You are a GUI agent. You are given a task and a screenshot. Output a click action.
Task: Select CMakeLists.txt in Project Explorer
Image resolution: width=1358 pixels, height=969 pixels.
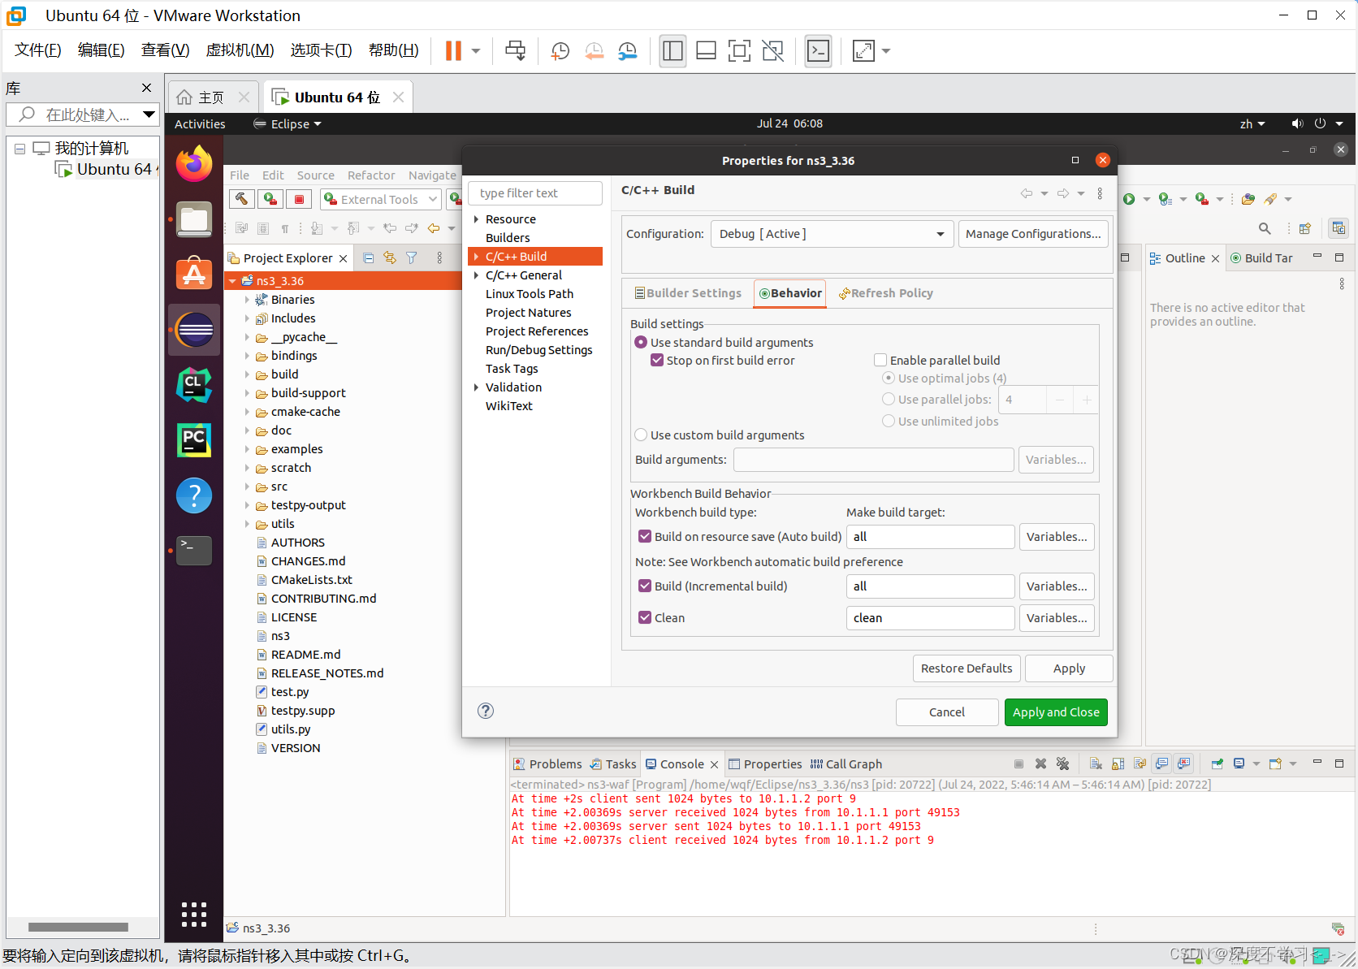coord(311,580)
